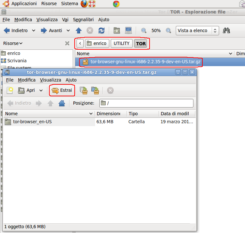Click Indietro in the file browser toolbar
Image resolution: width=245 pixels, height=233 pixels.
coord(16,30)
